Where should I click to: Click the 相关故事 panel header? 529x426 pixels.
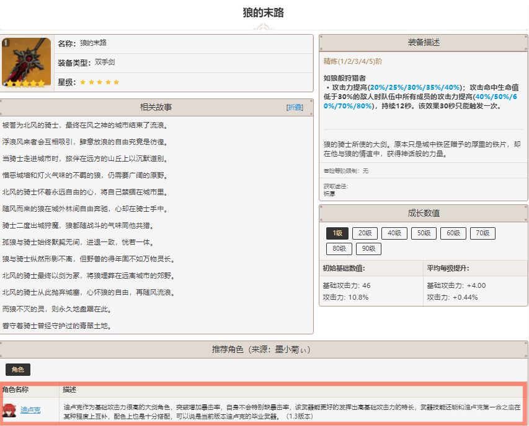pos(156,107)
